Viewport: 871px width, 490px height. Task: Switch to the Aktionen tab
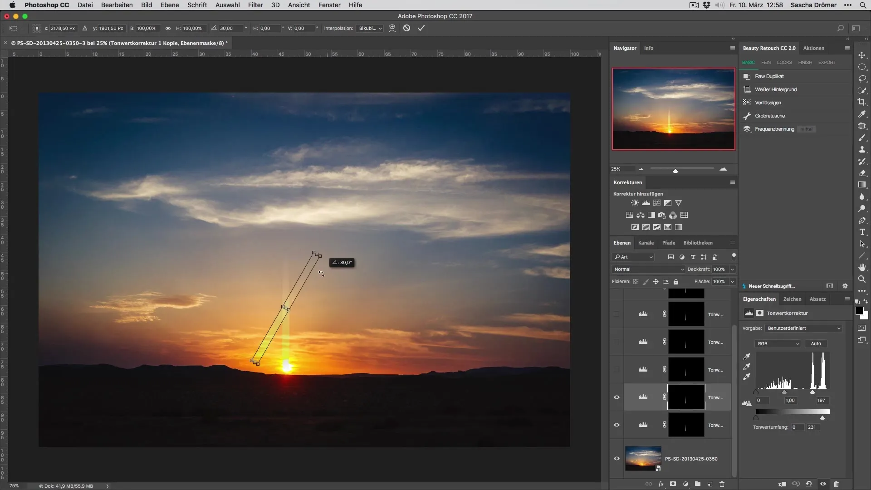coord(814,48)
